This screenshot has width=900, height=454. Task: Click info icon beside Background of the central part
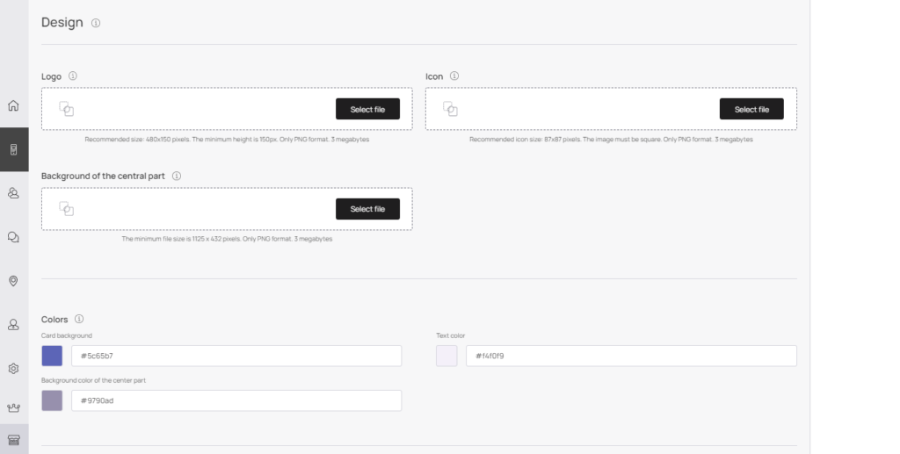pyautogui.click(x=176, y=176)
